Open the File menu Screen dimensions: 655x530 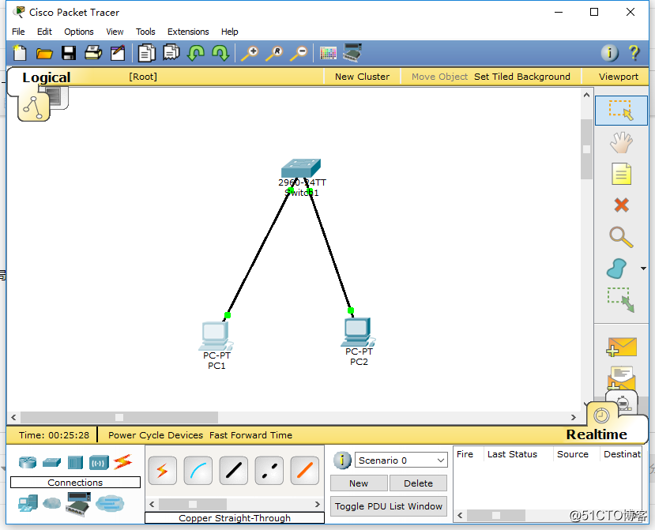point(18,32)
